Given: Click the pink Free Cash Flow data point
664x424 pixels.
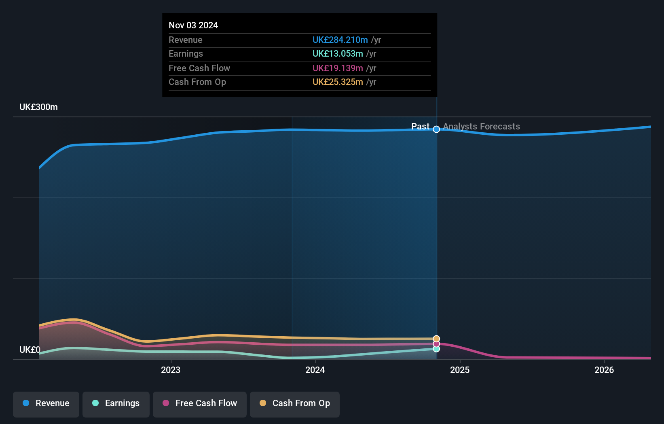Looking at the screenshot, I should click(x=436, y=344).
